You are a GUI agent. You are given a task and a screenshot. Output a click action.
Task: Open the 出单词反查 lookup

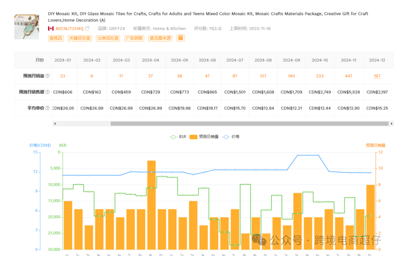[108, 38]
